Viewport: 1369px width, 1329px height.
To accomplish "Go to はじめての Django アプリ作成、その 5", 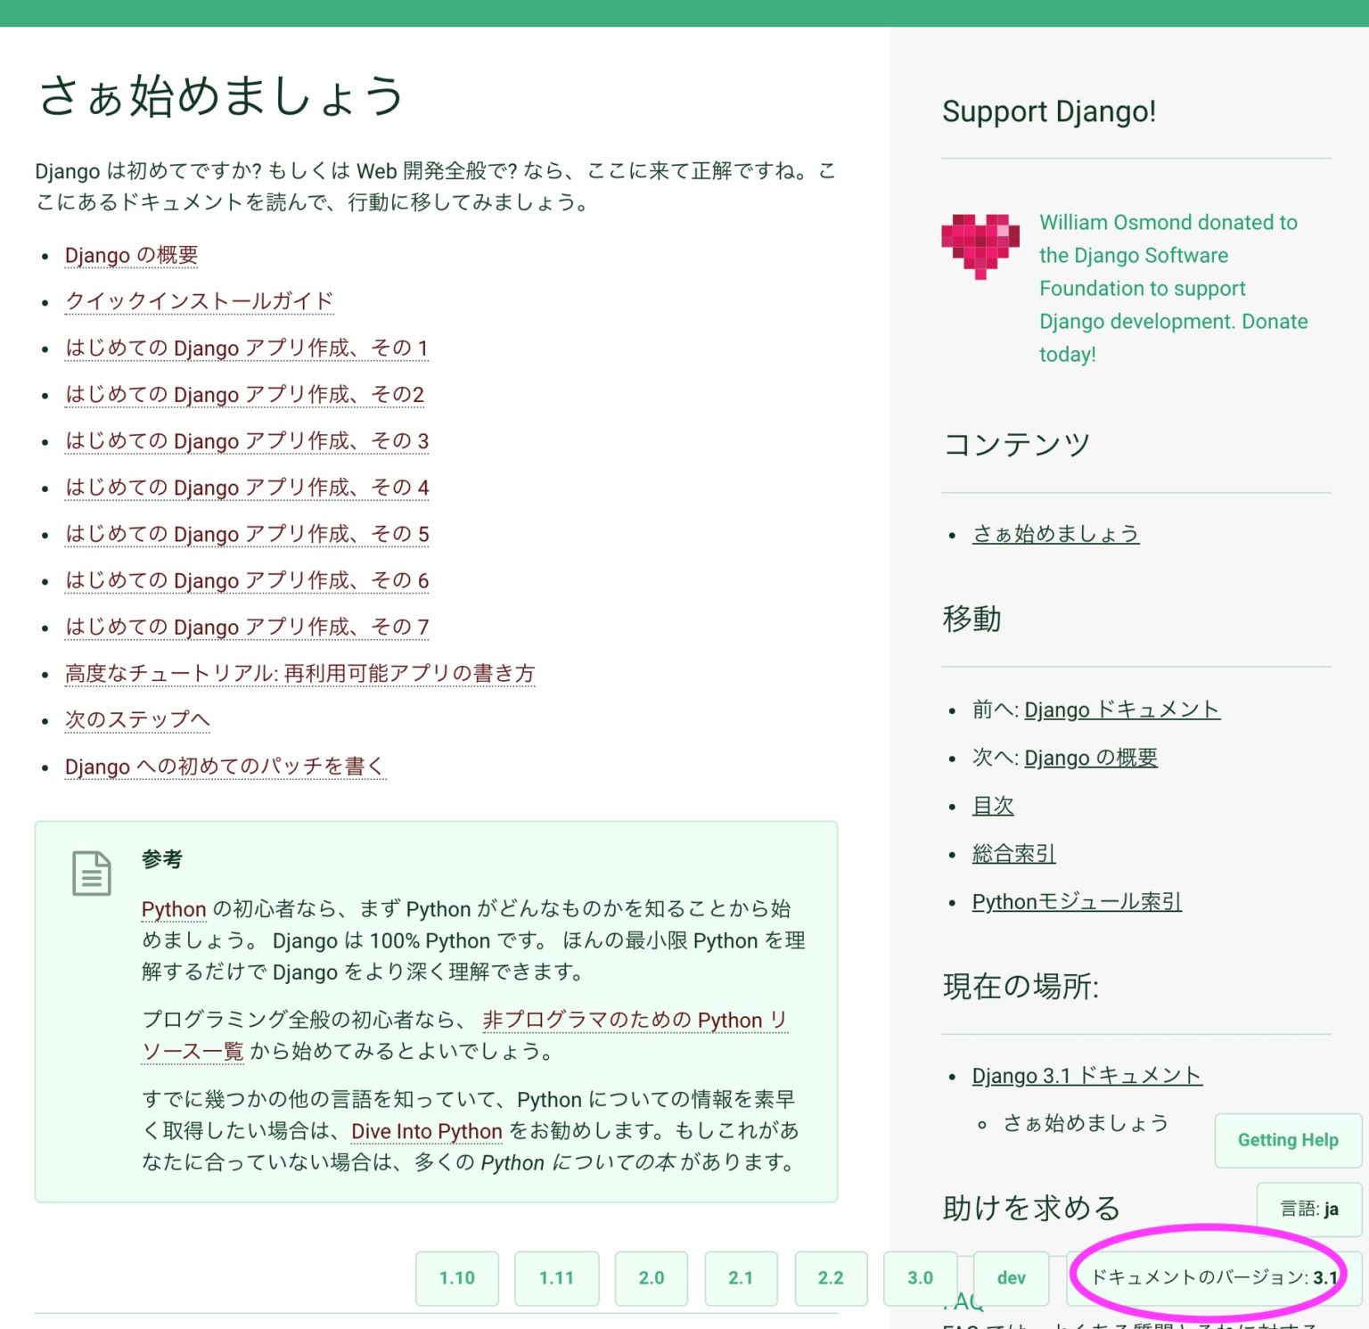I will click(x=246, y=535).
